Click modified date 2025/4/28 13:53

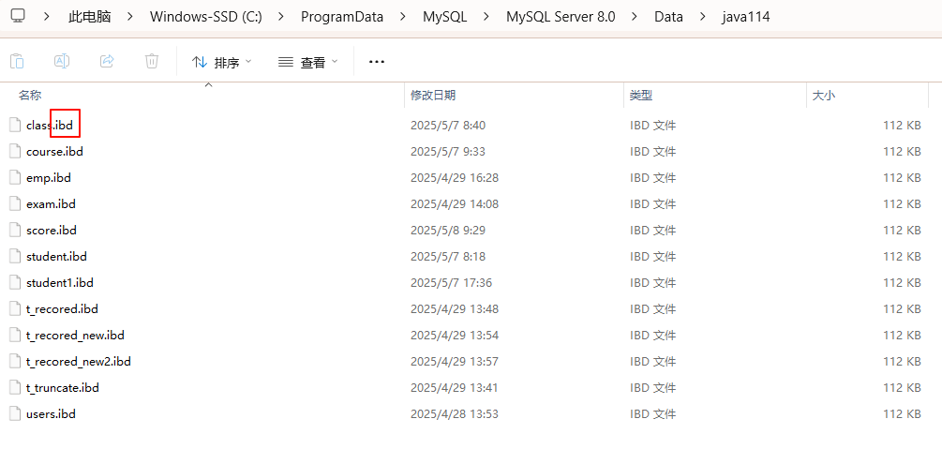[x=455, y=413]
